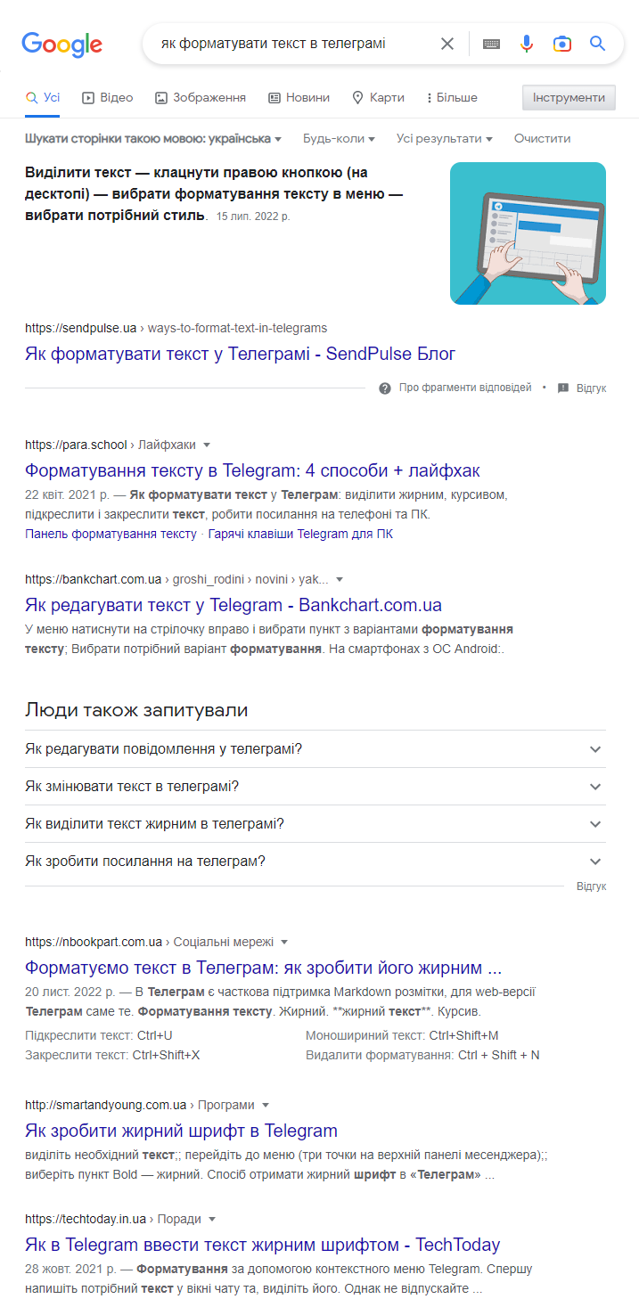Open Google Lens image search
The height and width of the screenshot is (1307, 639).
[x=562, y=43]
